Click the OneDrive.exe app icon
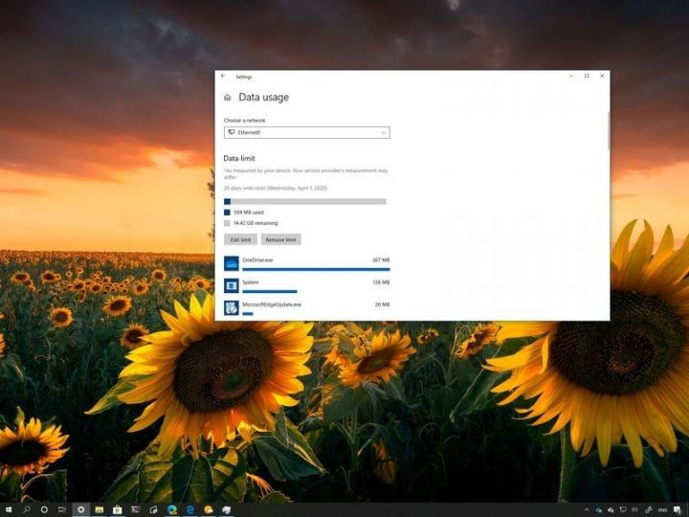The image size is (689, 517). (232, 263)
